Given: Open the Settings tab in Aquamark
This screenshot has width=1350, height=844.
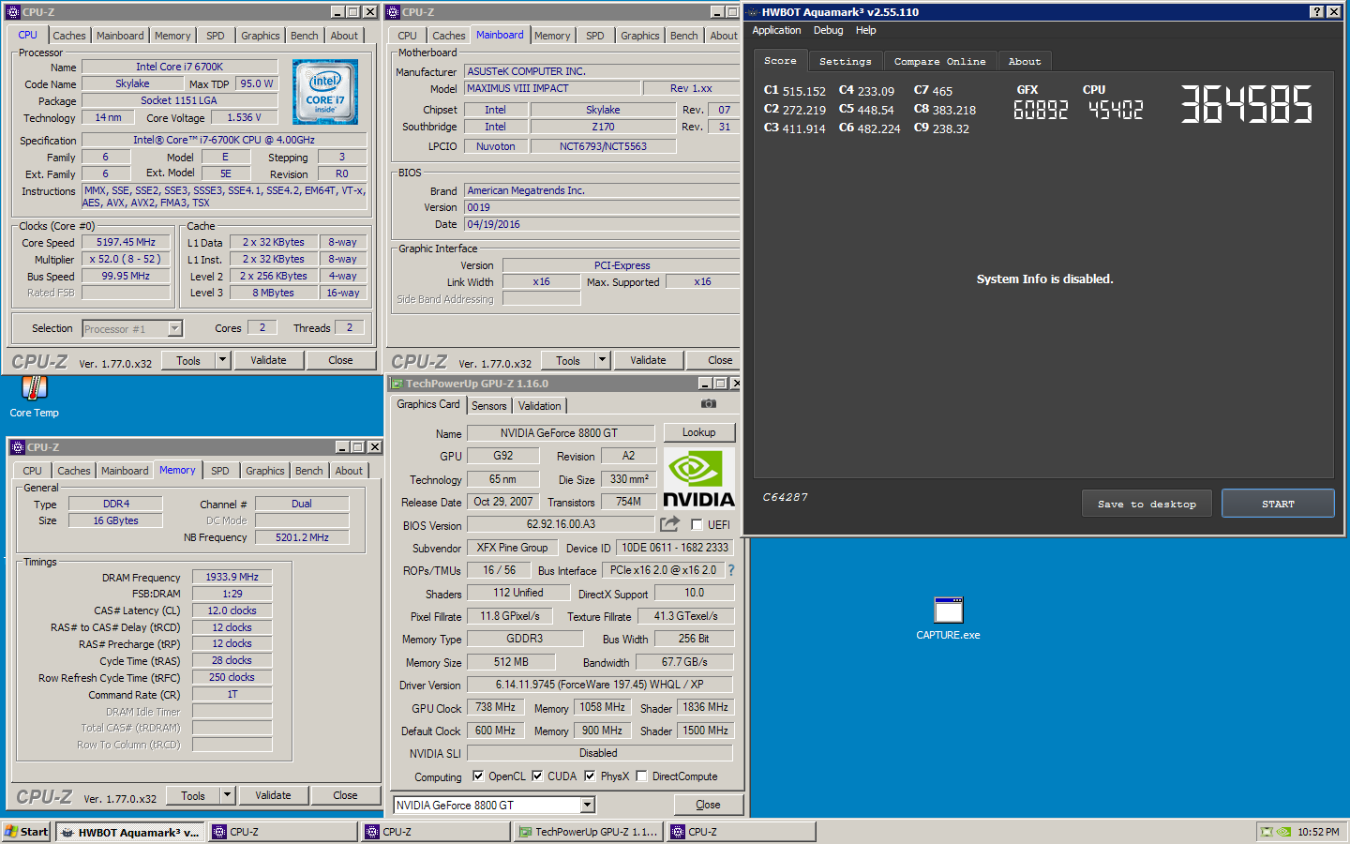Looking at the screenshot, I should pyautogui.click(x=846, y=61).
